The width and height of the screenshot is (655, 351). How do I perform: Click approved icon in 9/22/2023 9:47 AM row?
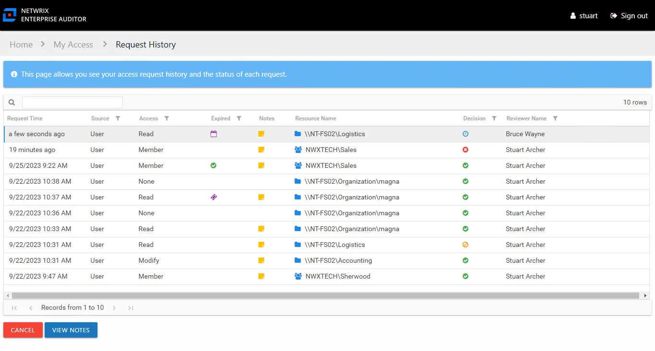tap(465, 277)
